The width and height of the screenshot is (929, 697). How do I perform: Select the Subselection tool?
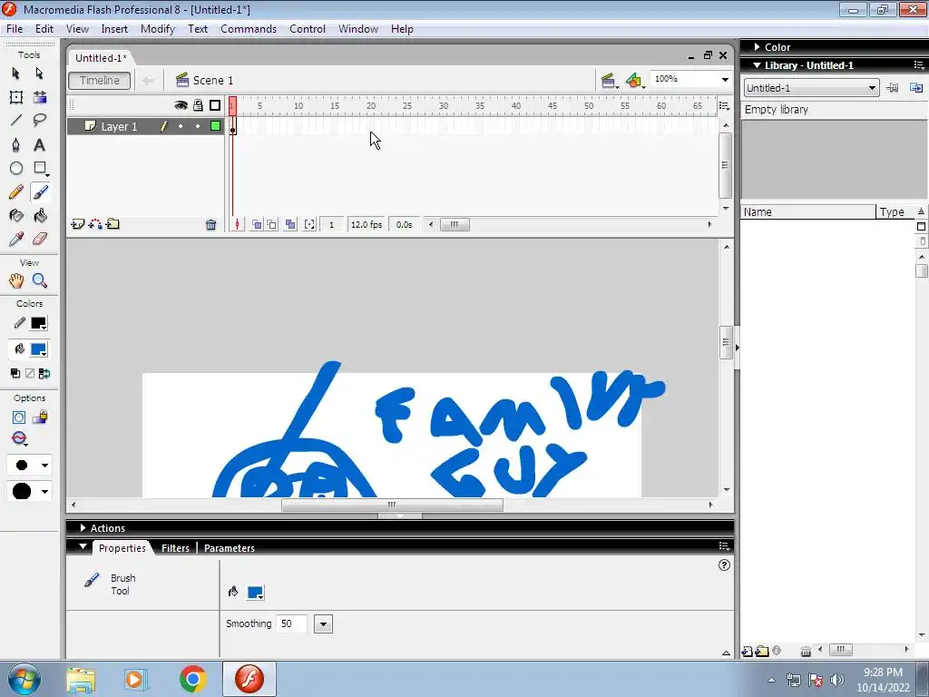(40, 73)
